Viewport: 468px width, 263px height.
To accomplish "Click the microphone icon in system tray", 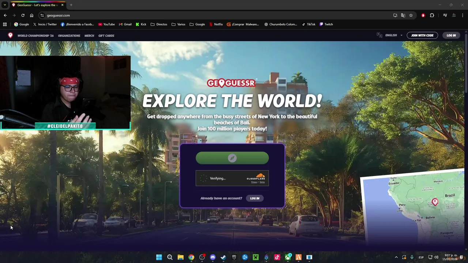I will tap(412, 257).
